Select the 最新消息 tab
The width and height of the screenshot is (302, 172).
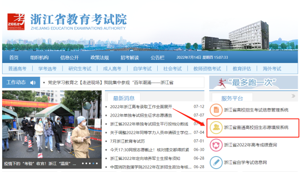click(124, 98)
